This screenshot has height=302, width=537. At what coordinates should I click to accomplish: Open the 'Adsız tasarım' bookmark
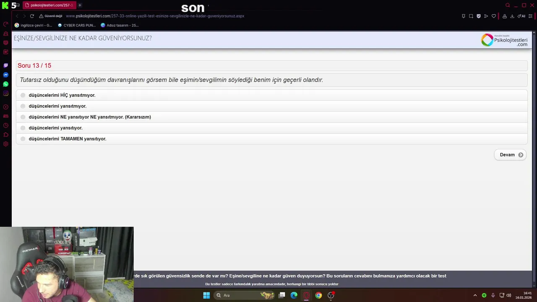[120, 25]
